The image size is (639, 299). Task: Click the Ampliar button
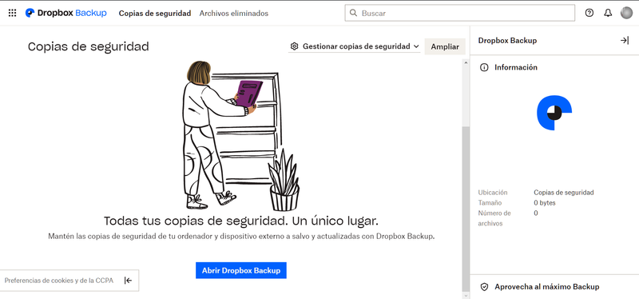(x=445, y=46)
